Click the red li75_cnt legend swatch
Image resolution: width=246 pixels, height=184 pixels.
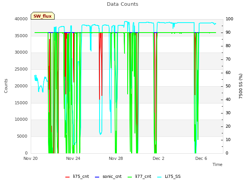(x=68, y=177)
